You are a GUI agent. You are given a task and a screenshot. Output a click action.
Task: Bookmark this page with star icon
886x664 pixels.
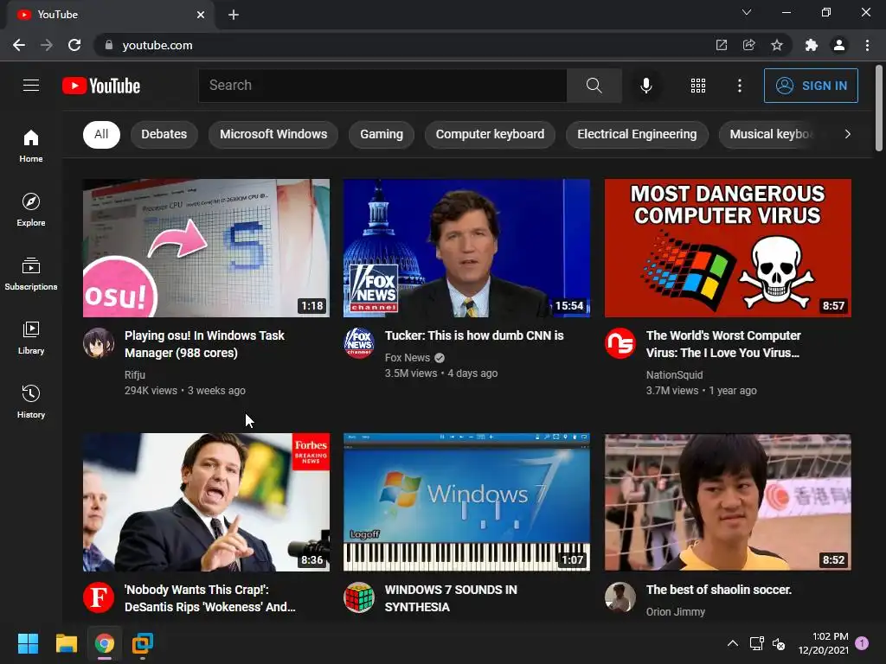(x=777, y=45)
